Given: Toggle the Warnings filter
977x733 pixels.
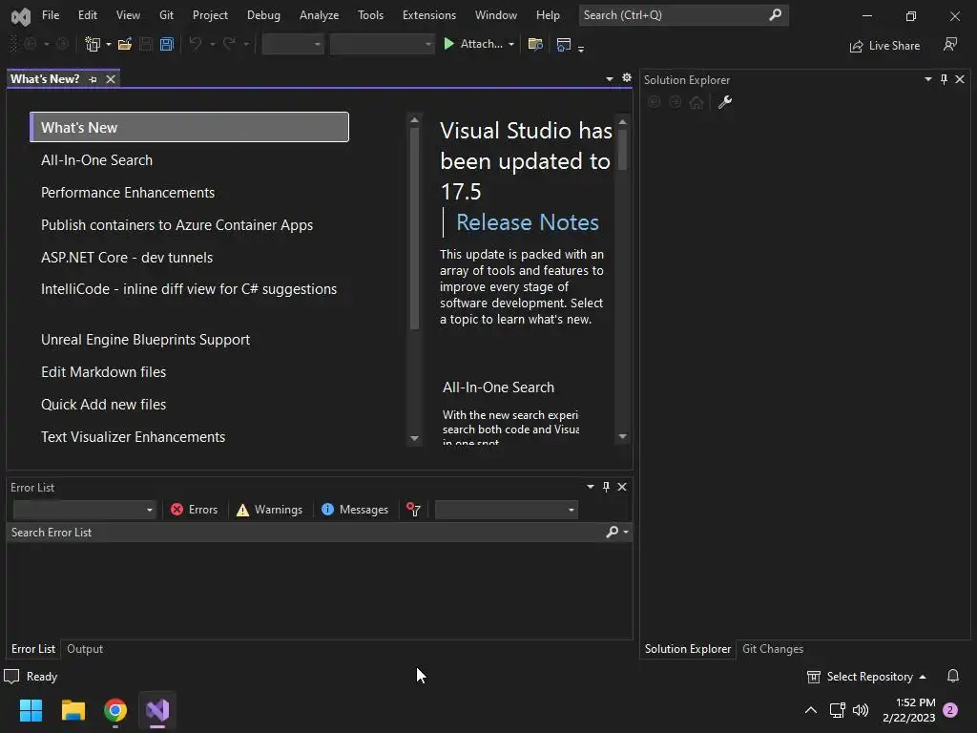Looking at the screenshot, I should pyautogui.click(x=270, y=510).
